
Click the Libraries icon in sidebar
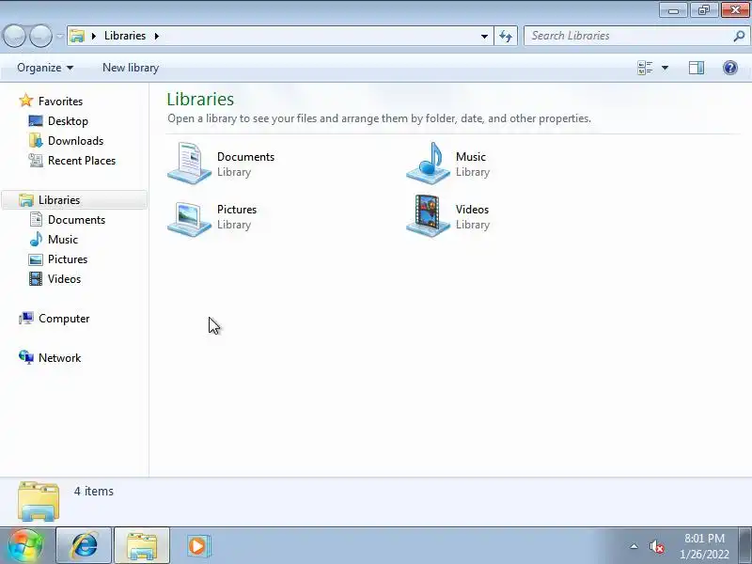coord(26,200)
